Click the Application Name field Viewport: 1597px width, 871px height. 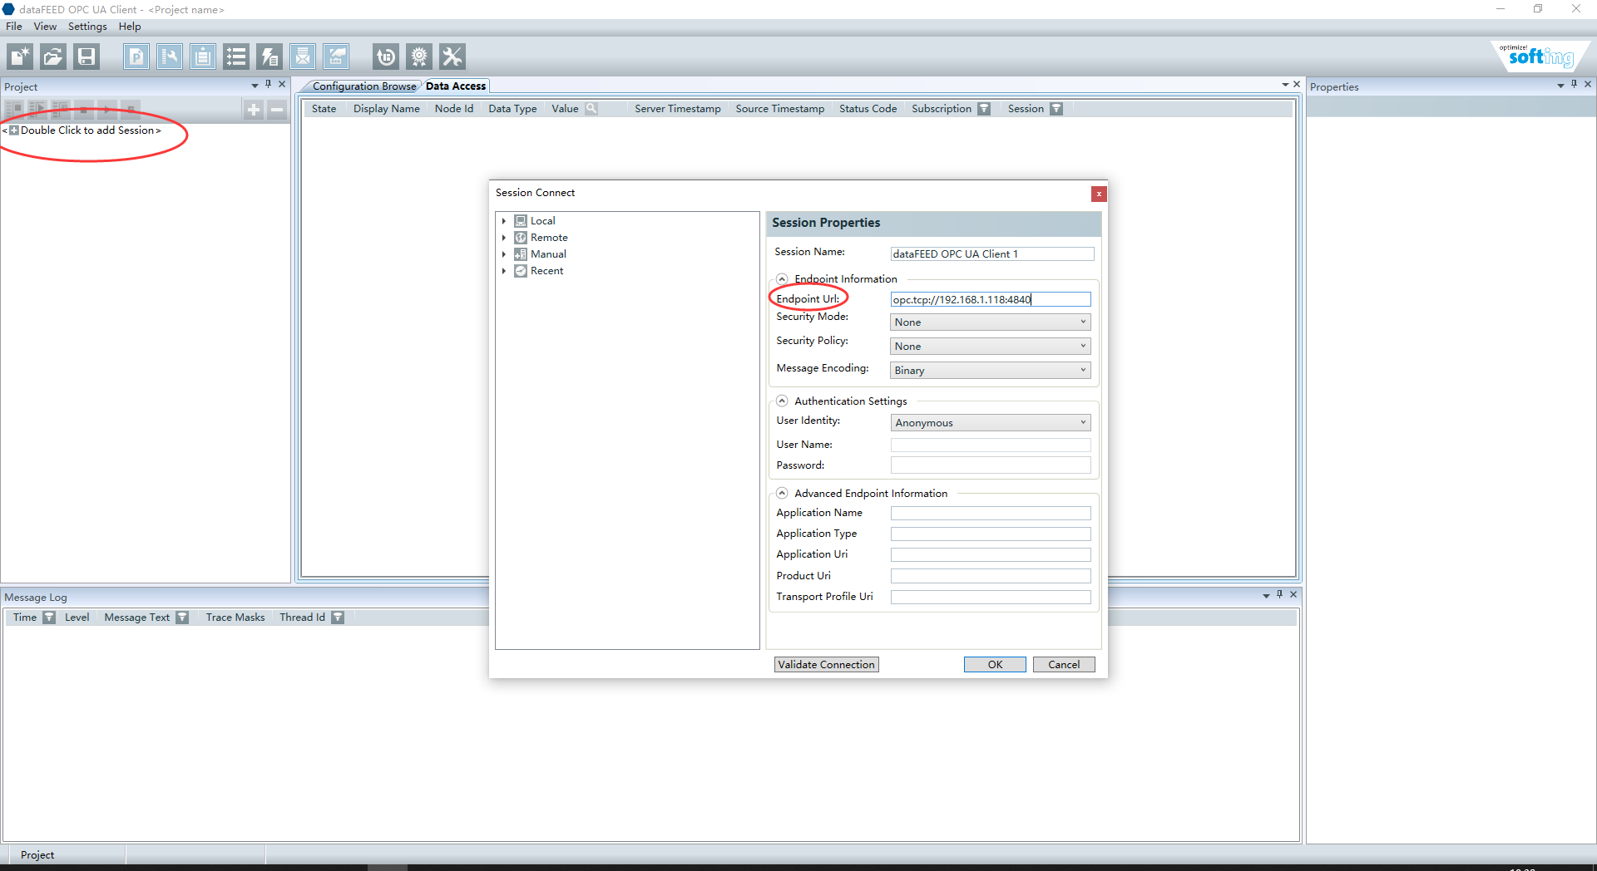click(991, 514)
